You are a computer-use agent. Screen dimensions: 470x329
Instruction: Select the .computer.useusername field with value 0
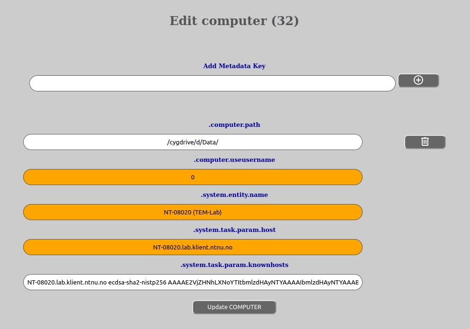click(x=193, y=177)
